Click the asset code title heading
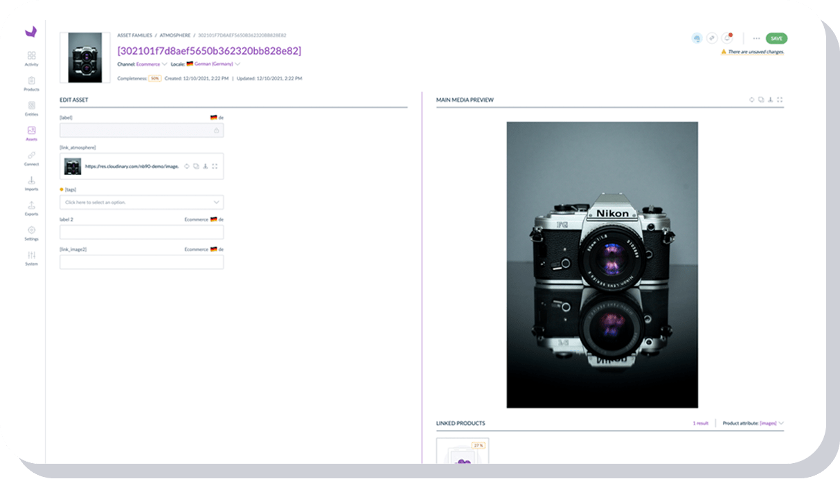The width and height of the screenshot is (840, 479). tap(209, 51)
